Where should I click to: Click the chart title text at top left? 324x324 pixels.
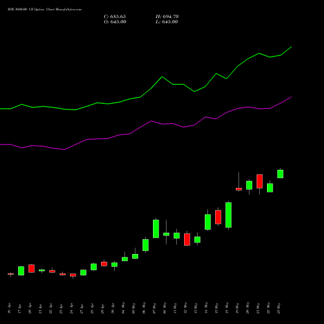[x=45, y=10]
